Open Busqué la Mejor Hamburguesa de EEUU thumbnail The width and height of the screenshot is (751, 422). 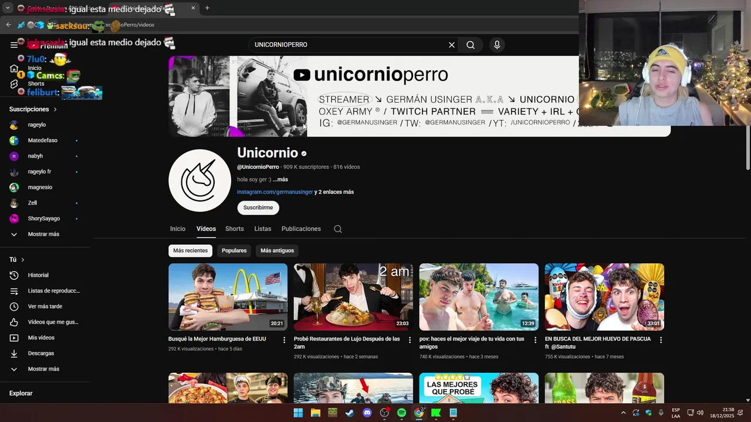pos(228,297)
